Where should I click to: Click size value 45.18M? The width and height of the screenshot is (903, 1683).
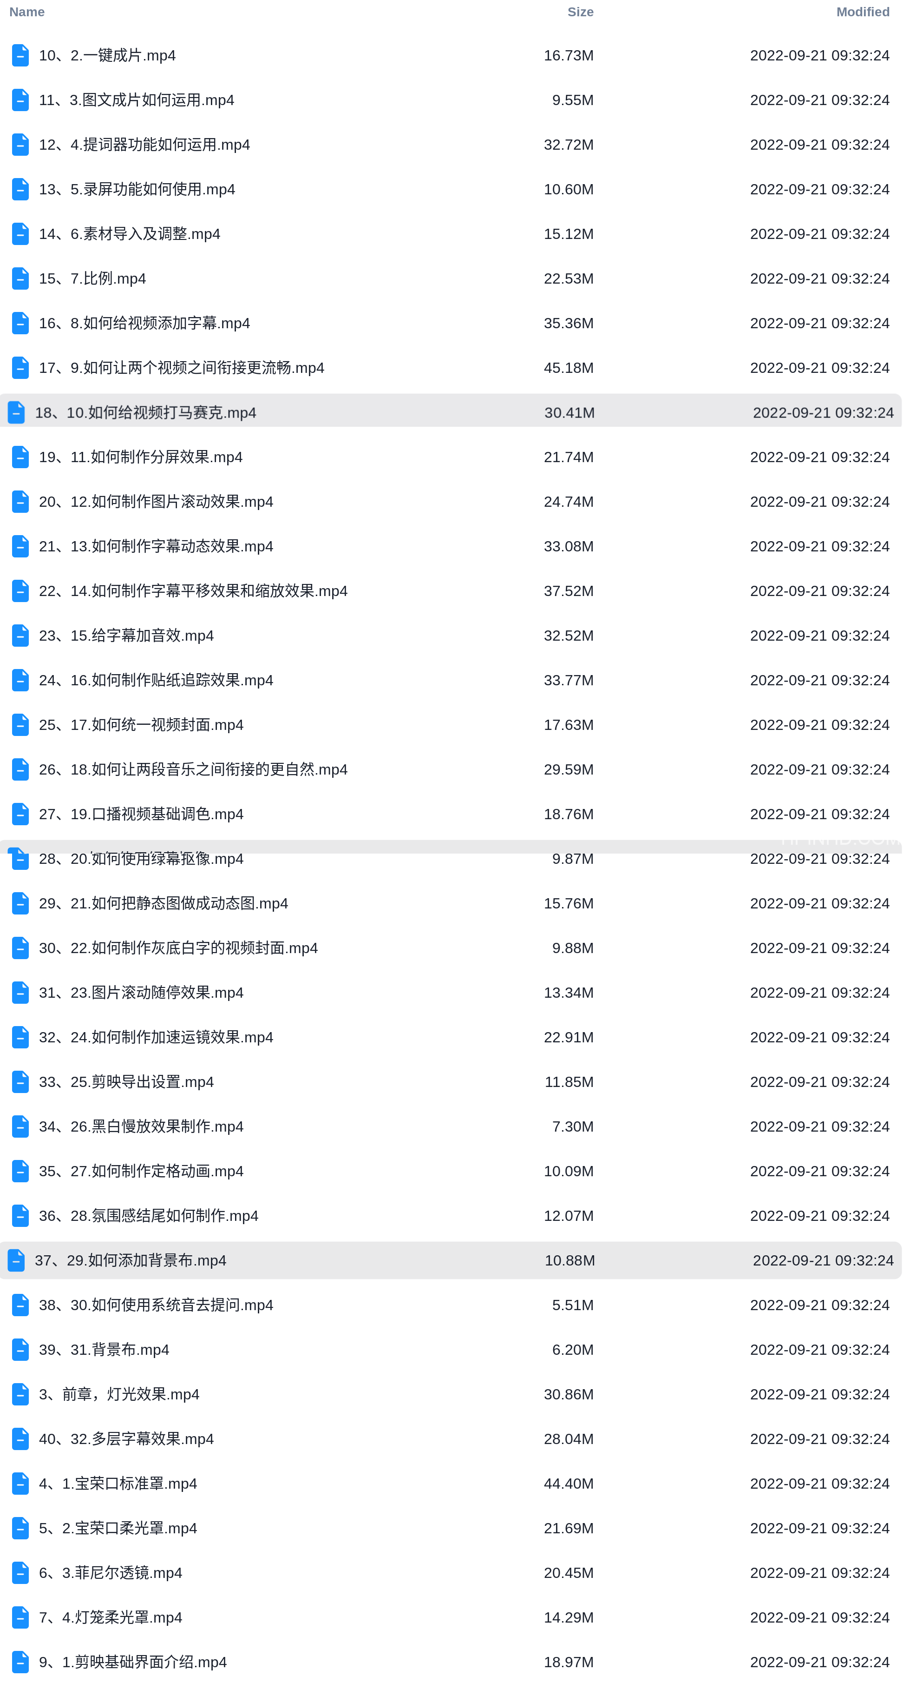click(569, 368)
